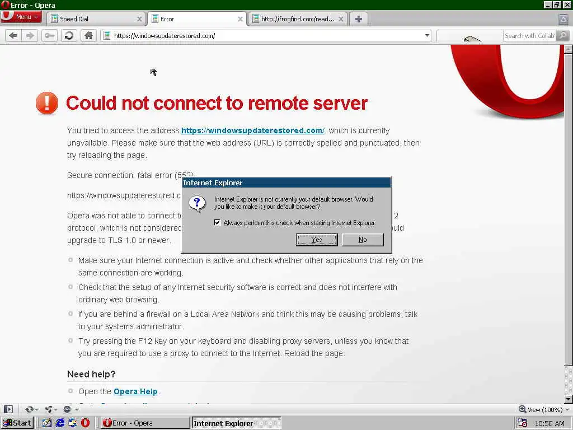Click the TLS 1.0 or newer text
Viewport: 573px width, 430px height.
[x=139, y=240]
